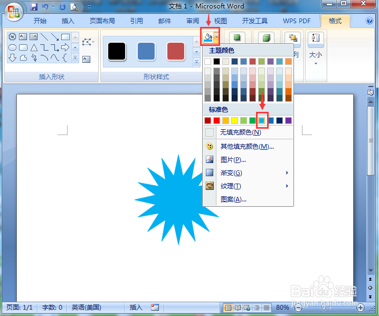The width and height of the screenshot is (379, 316).
Task: Open the Shape Fill dropdown arrow
Action: (216, 37)
